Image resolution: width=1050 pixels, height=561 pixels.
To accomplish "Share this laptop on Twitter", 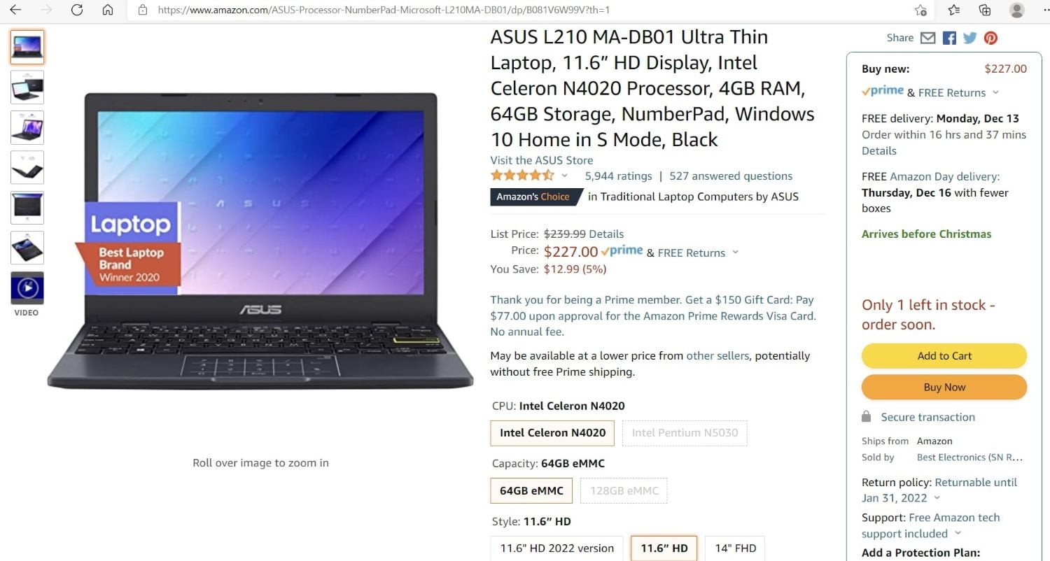I will click(969, 38).
